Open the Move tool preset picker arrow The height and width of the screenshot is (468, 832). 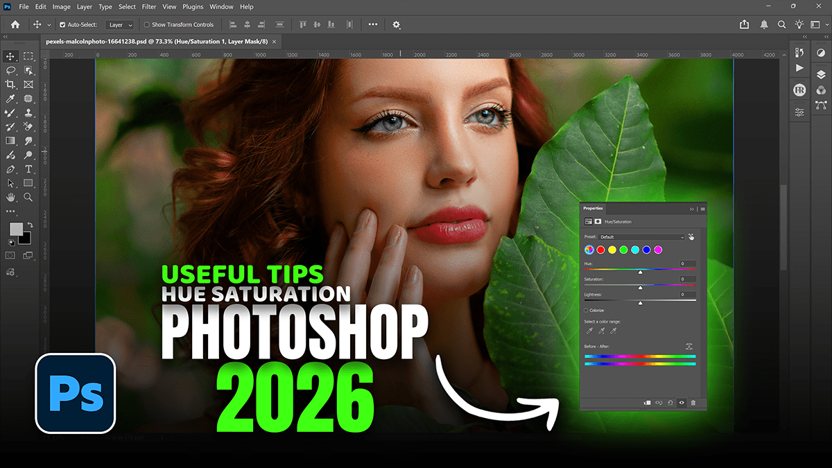coord(48,25)
